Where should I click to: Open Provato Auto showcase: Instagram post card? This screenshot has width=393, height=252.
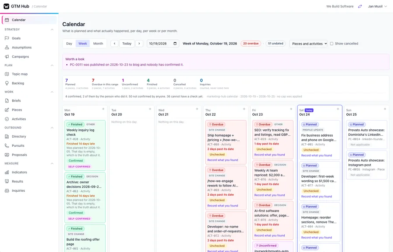point(366,165)
